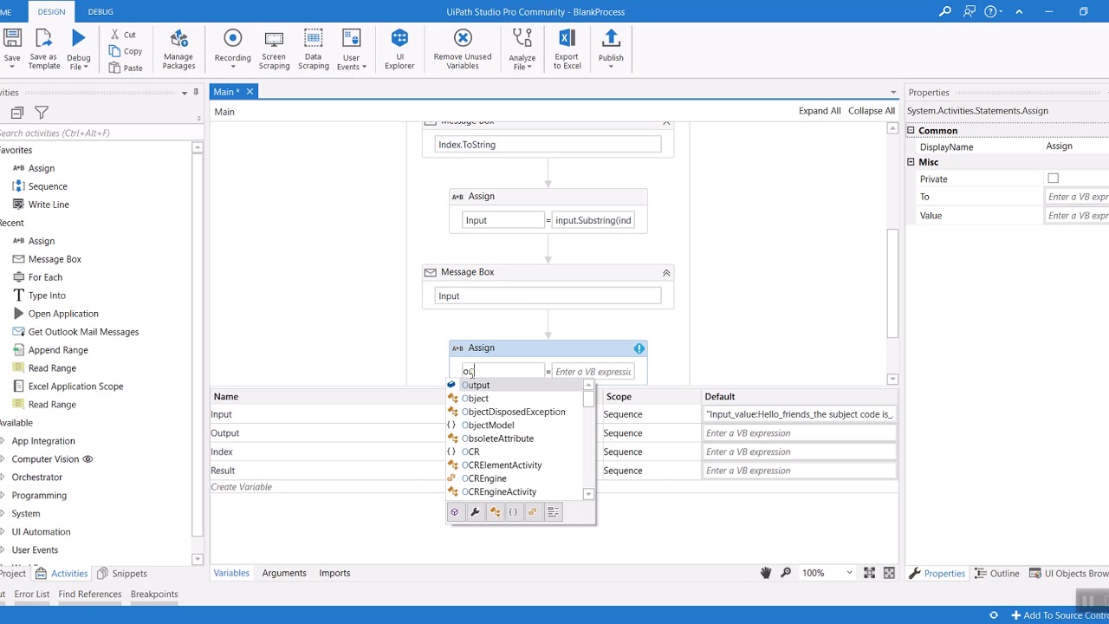Close the Main tab
This screenshot has height=624, width=1109.
[x=250, y=92]
